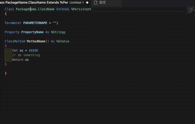
Task: Click the yellow opening brace below Class
Action: 6,14
